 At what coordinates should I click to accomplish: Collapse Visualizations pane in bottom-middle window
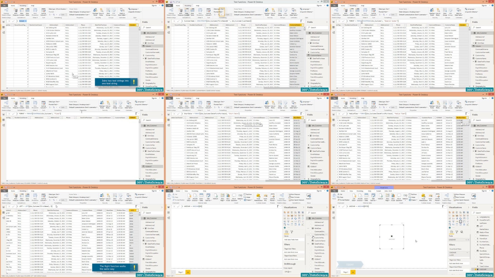pyautogui.click(x=304, y=207)
